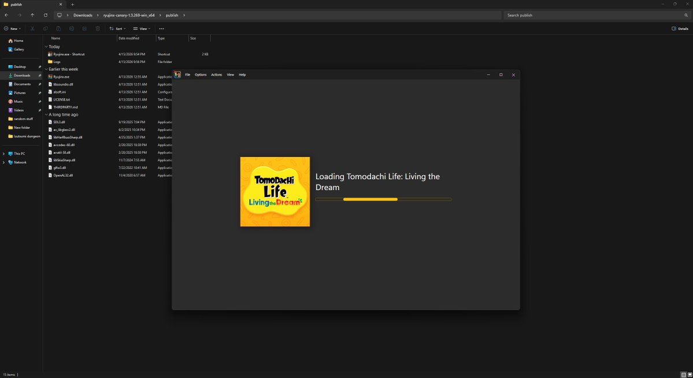693x378 pixels.
Task: Refresh the publish folder view
Action: click(46, 15)
